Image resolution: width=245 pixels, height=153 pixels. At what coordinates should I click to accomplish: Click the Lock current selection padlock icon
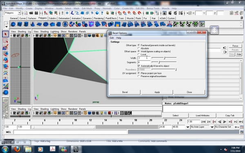coord(107,13)
